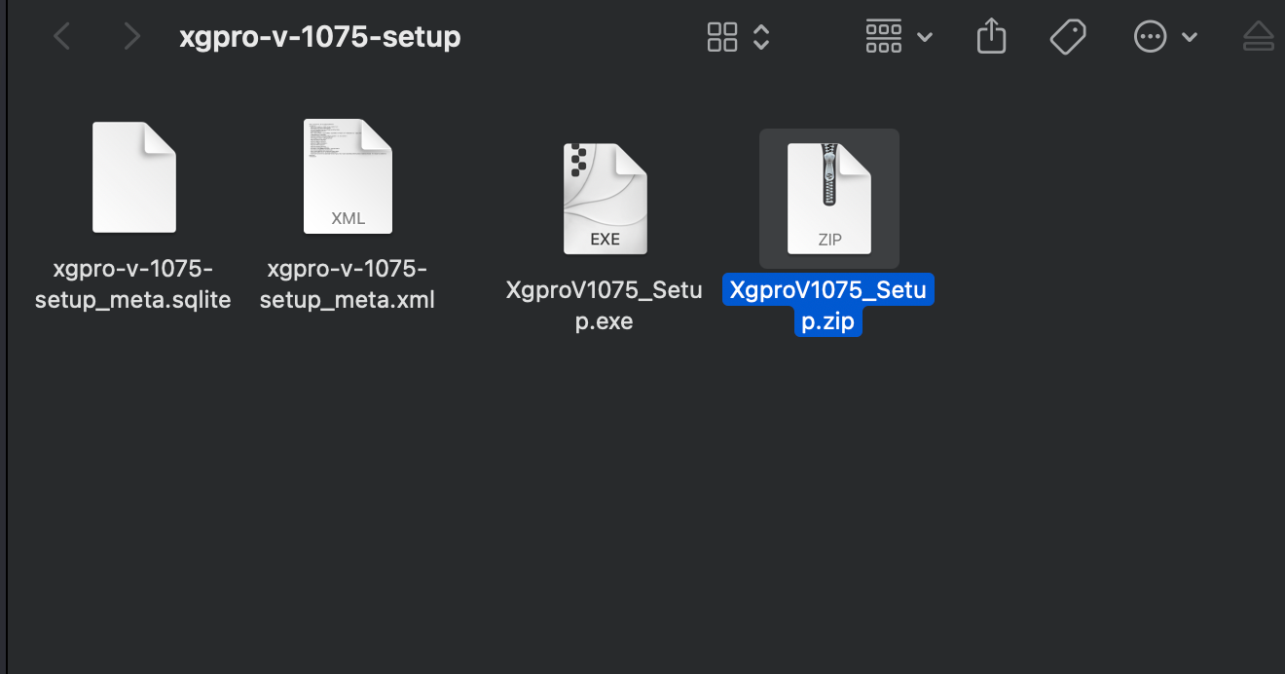Select the EXE installer file icon
Image resolution: width=1285 pixels, height=674 pixels.
(x=605, y=199)
